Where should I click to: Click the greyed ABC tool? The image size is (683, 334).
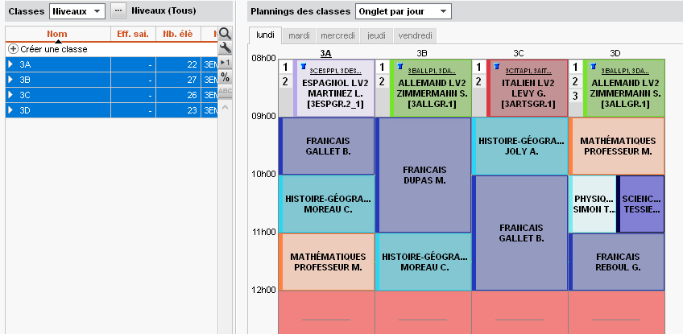(x=225, y=91)
